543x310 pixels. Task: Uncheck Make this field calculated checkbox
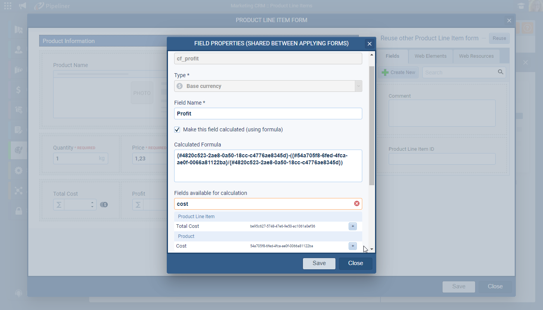177,129
